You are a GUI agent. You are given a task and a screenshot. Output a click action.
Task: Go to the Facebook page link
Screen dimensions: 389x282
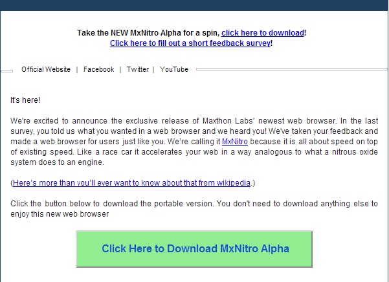coord(99,69)
